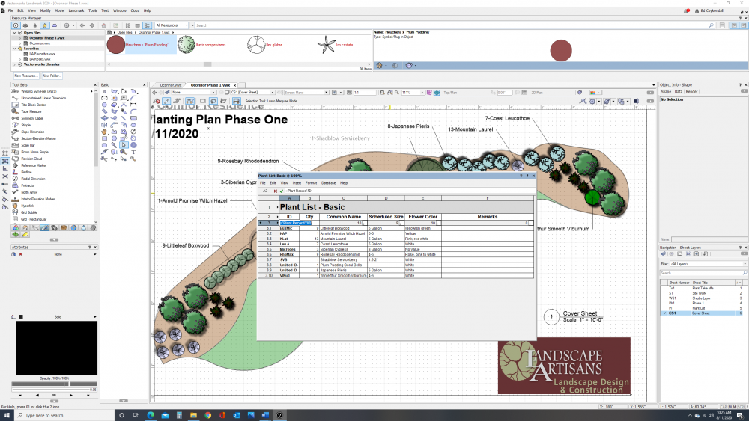The image size is (749, 421).
Task: Open the Landmark menu
Action: coord(76,10)
